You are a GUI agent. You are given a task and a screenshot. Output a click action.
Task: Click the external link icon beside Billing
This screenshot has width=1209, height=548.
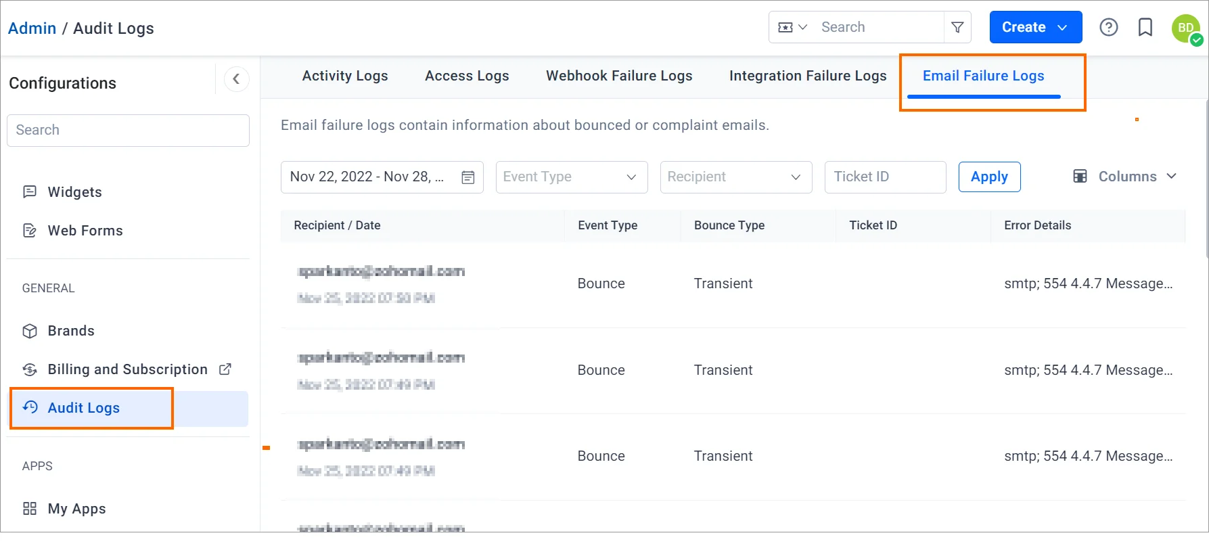(225, 369)
